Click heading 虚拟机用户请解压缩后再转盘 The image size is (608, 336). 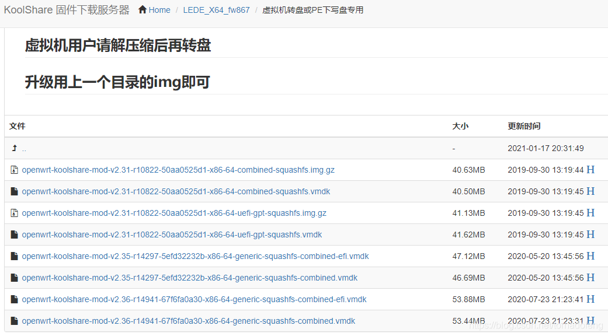tap(118, 45)
